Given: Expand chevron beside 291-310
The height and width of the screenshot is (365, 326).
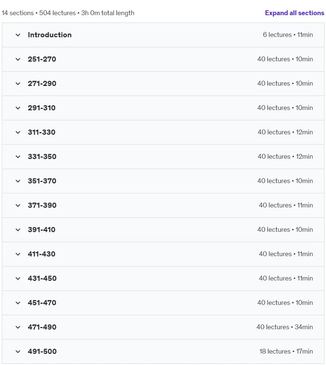Looking at the screenshot, I should click(18, 108).
